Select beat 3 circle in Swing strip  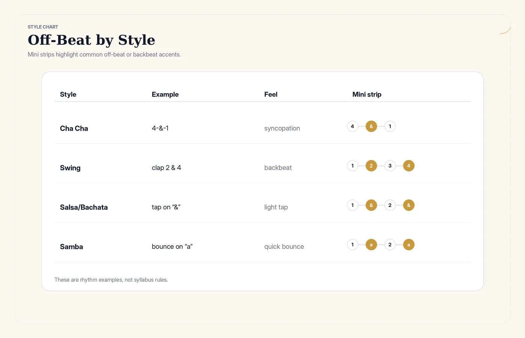pos(390,166)
